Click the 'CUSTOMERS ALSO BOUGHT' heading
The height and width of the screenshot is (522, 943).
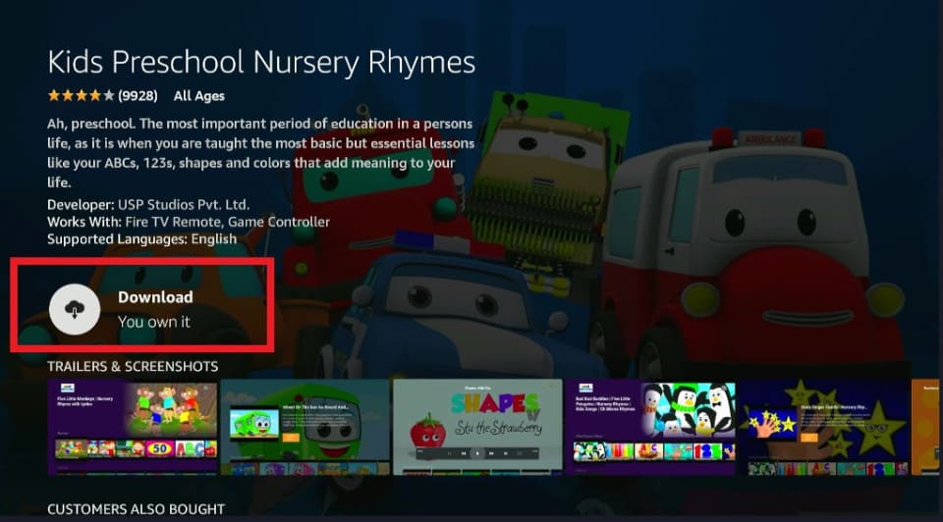pyautogui.click(x=136, y=509)
